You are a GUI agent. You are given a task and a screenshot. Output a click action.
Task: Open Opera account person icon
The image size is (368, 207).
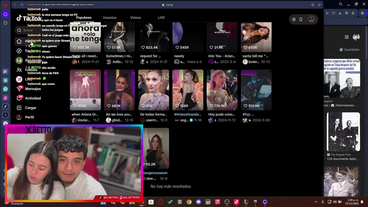[353, 13]
